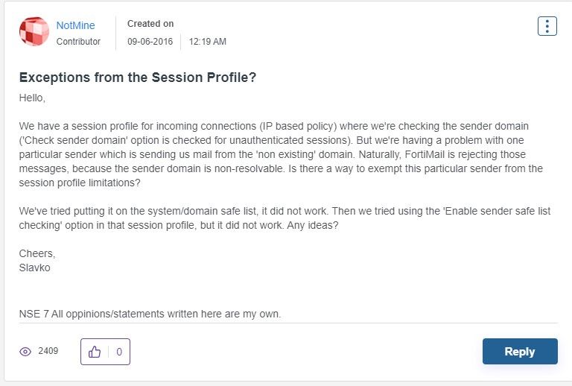Click the view count 2409
The height and width of the screenshot is (386, 572).
(48, 351)
